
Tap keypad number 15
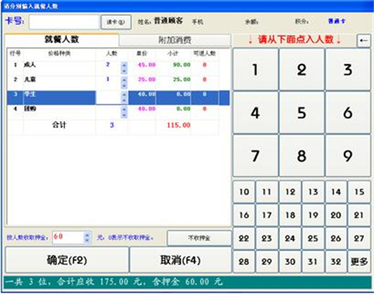point(359,192)
